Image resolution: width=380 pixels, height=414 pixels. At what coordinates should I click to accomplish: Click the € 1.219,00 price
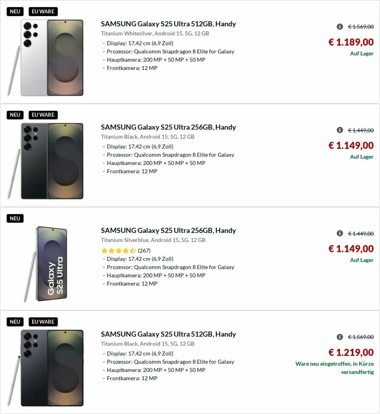click(x=351, y=352)
